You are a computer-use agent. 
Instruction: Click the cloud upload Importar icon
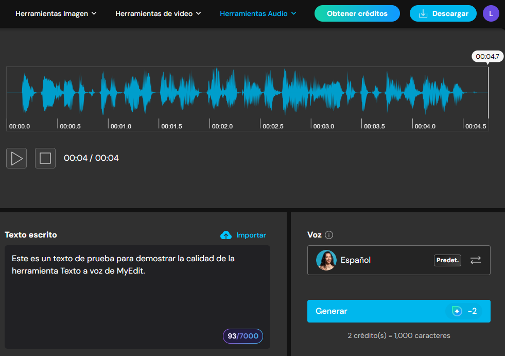[226, 235]
